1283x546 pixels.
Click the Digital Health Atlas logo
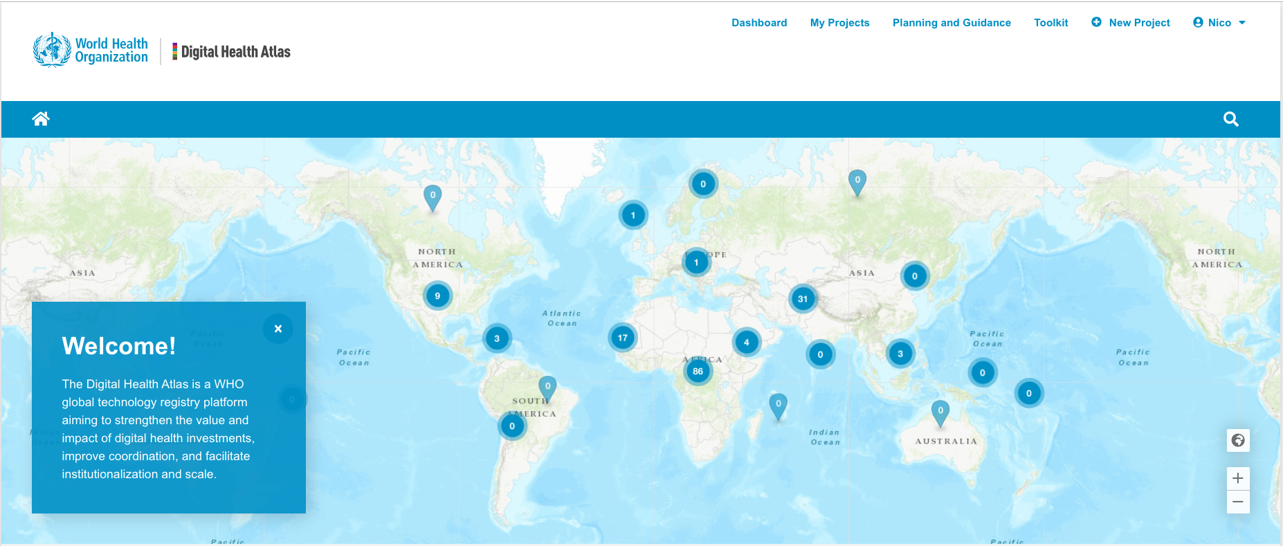(x=231, y=52)
